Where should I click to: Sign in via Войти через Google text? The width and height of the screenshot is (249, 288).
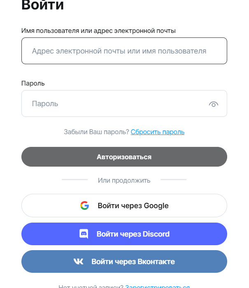[133, 206]
